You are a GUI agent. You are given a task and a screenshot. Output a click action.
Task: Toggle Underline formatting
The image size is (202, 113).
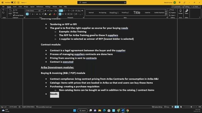coord(33,14)
